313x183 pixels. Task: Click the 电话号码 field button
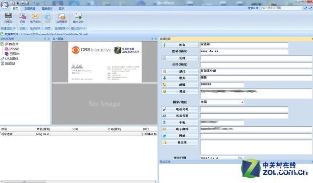point(180,109)
